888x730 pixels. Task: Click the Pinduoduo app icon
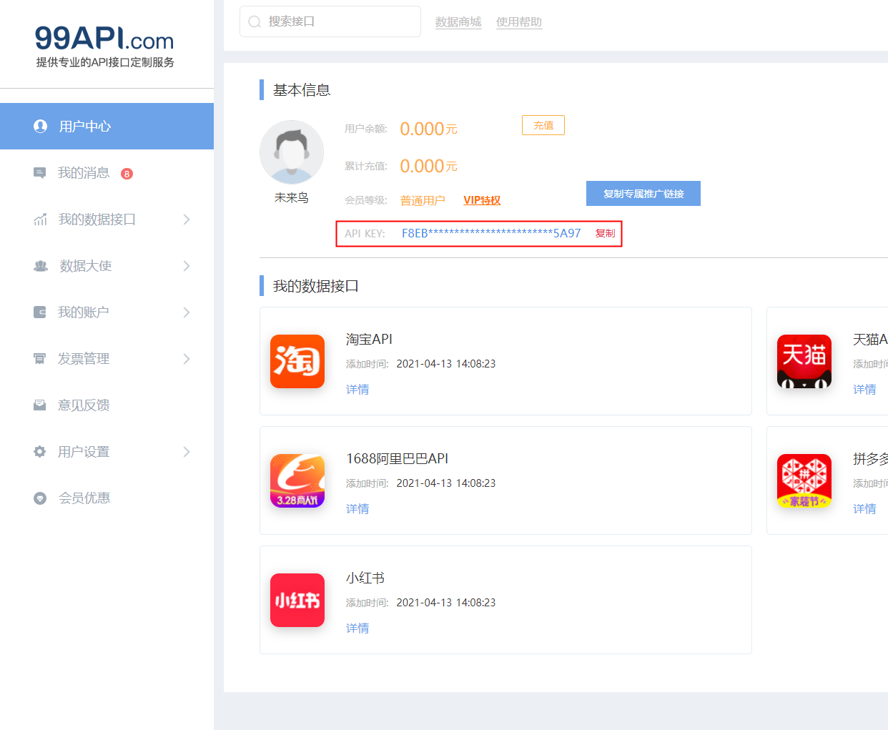[x=804, y=480]
